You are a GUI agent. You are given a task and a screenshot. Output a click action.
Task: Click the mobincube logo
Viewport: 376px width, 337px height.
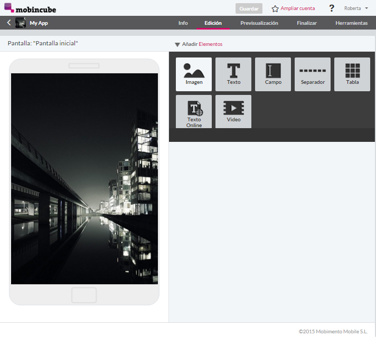(x=30, y=8)
